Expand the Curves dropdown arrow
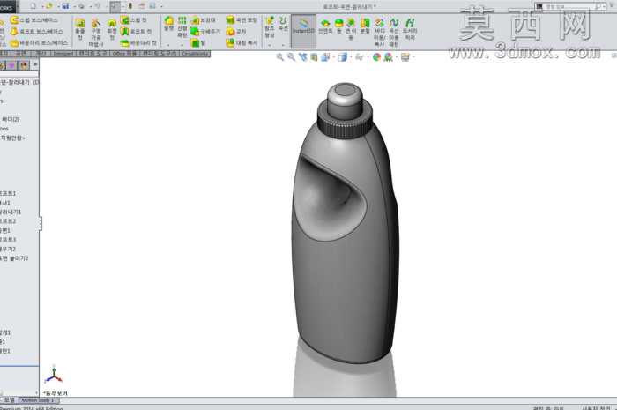This screenshot has width=617, height=410. (x=283, y=45)
